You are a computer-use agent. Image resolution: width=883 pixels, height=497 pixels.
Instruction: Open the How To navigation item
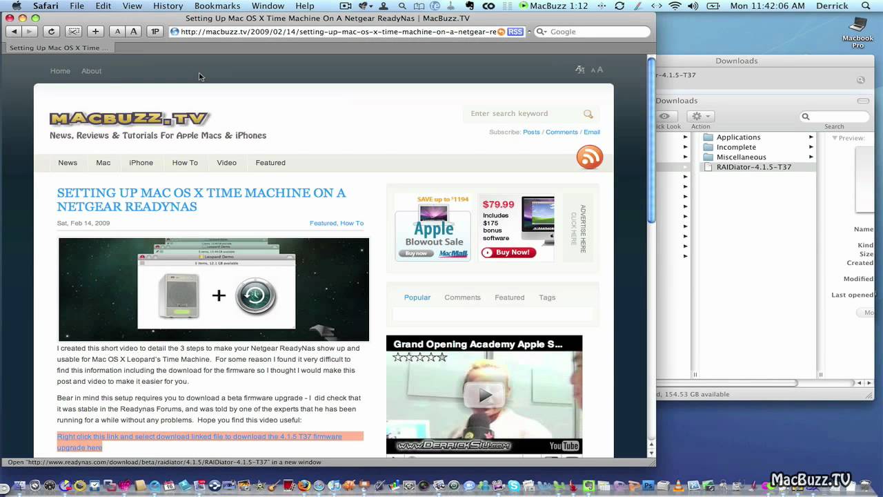(185, 163)
